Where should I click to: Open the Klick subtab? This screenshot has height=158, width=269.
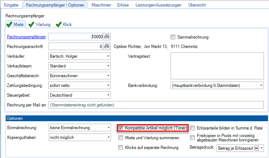coord(63,25)
